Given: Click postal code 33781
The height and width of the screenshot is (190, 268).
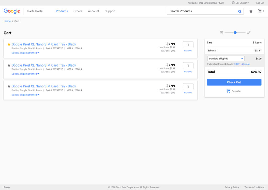Looking at the screenshot, I should [x=237, y=64].
